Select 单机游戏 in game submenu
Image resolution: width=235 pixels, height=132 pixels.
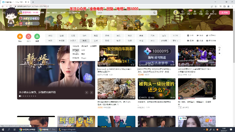[76, 46]
